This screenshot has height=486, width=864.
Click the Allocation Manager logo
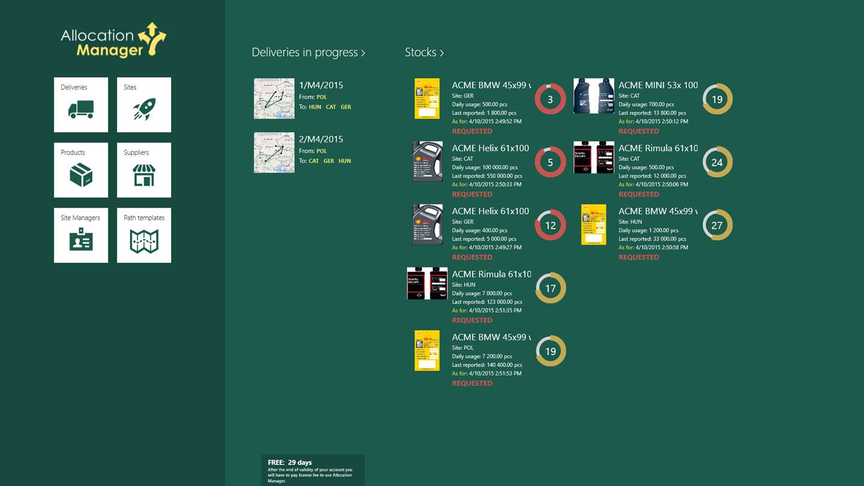pyautogui.click(x=113, y=40)
